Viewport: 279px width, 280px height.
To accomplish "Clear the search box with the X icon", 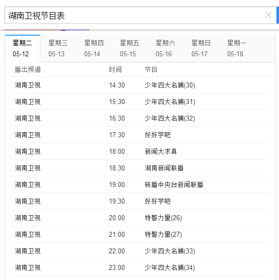I will tap(268, 15).
